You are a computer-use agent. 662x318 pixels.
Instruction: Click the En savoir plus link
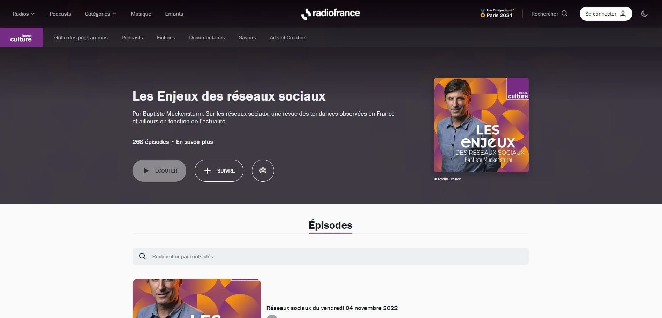pyautogui.click(x=194, y=142)
